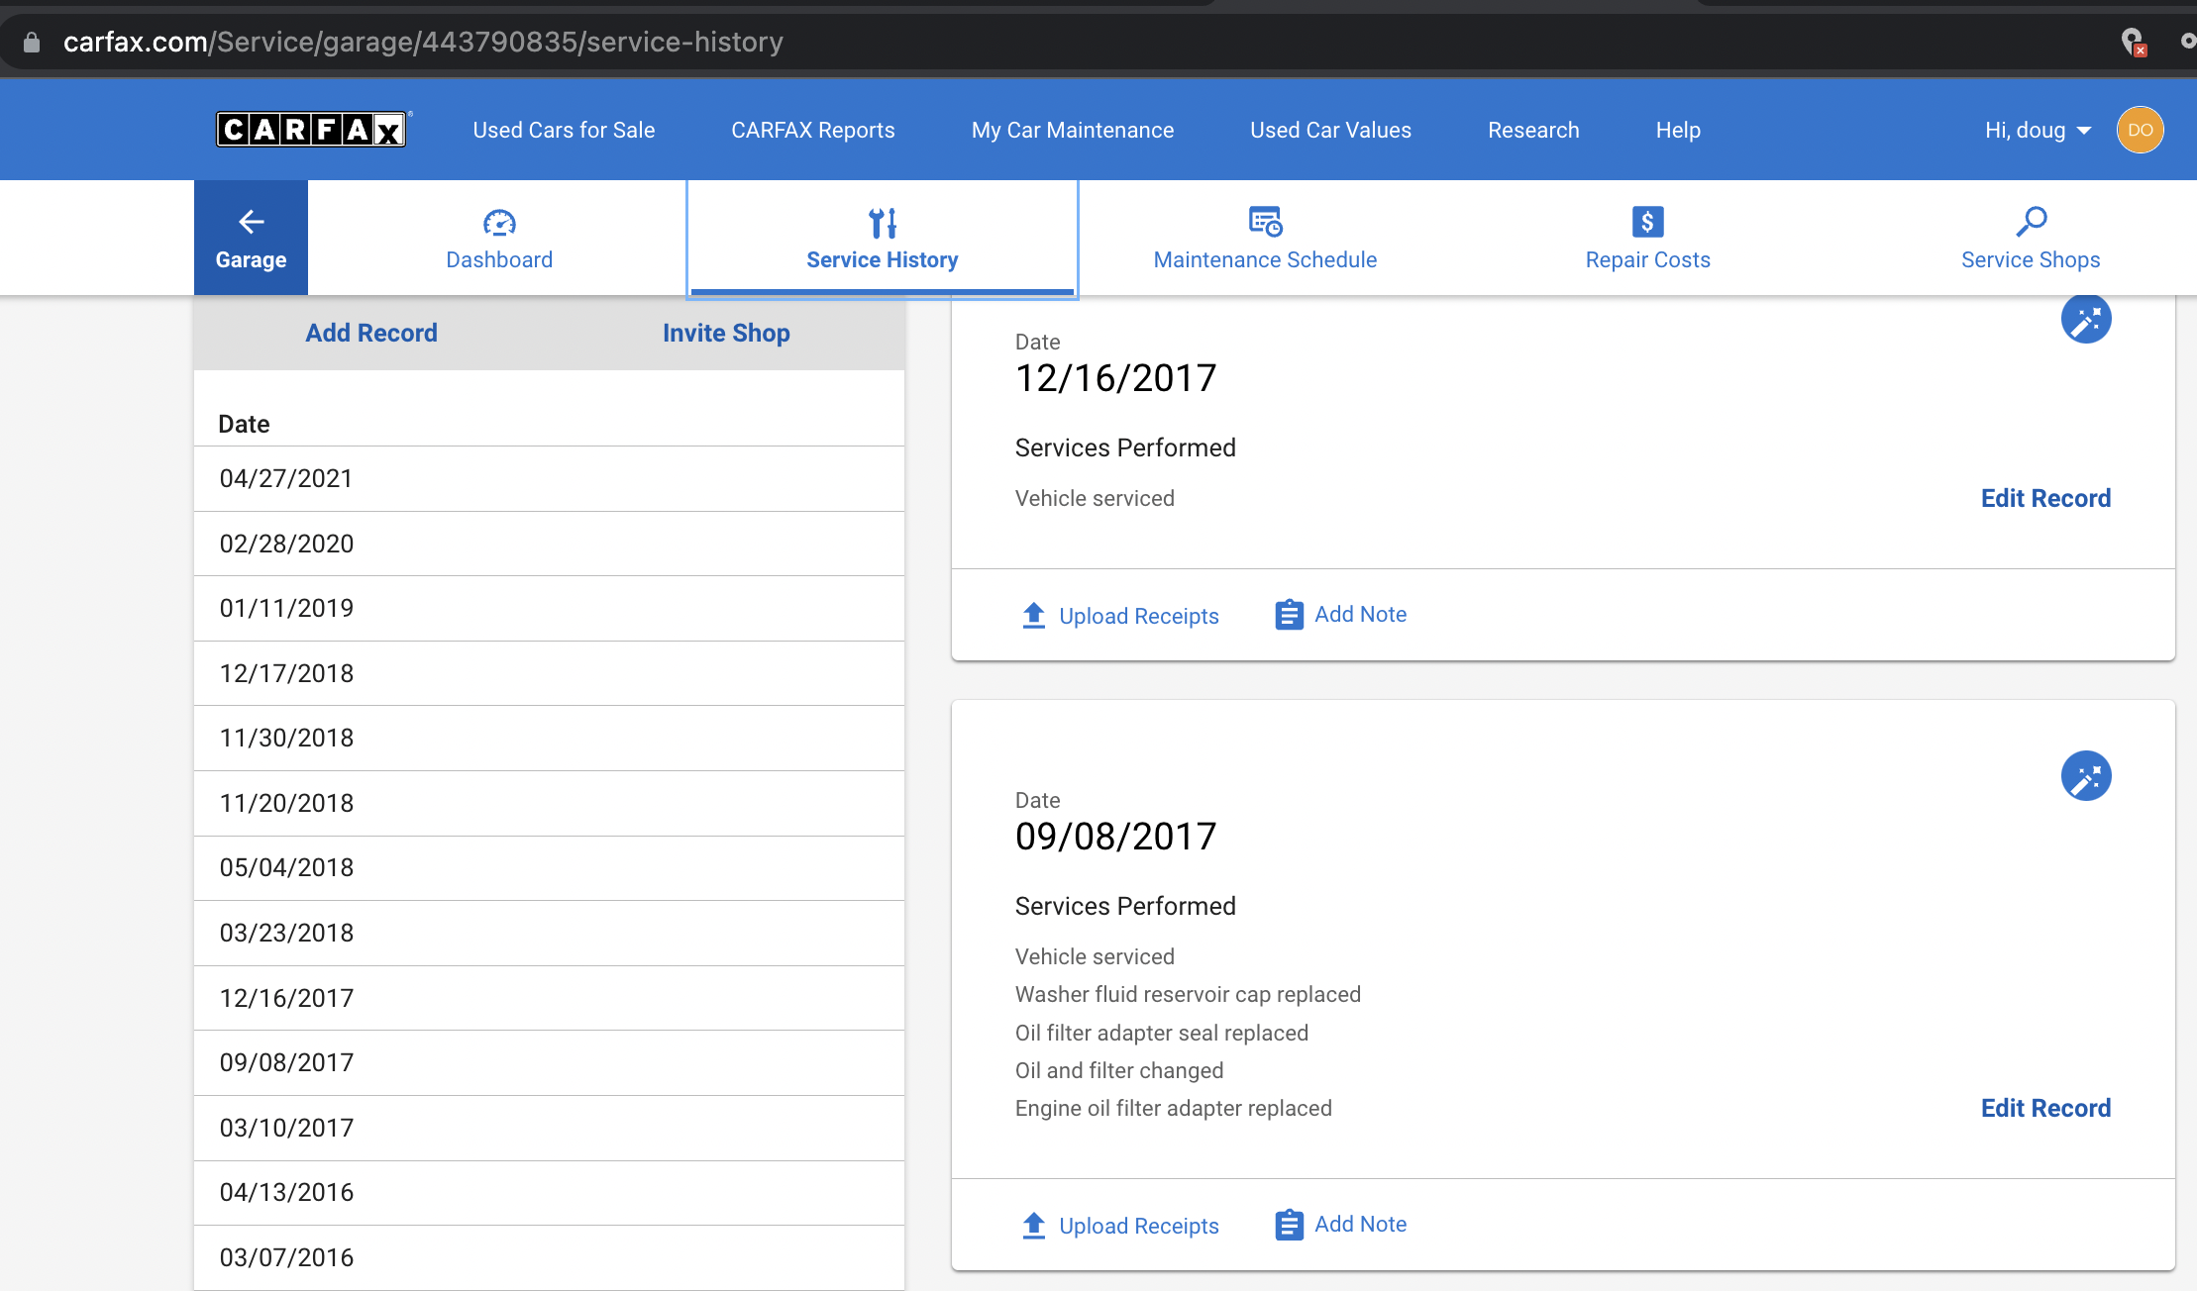
Task: Click the Add Record button
Action: pos(371,333)
